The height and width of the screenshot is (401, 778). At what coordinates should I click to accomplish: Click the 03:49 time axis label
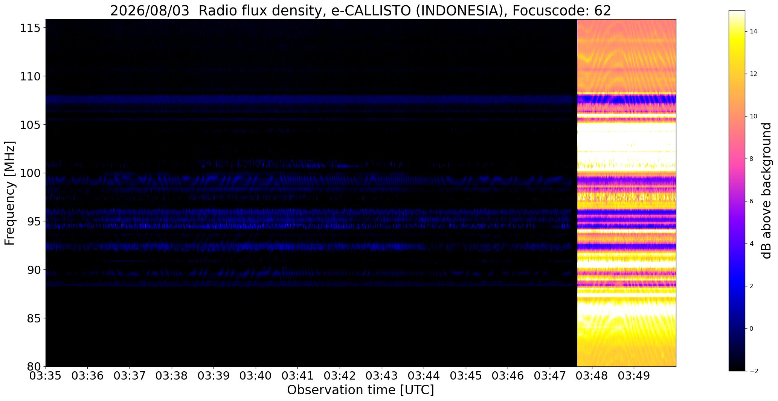click(634, 375)
